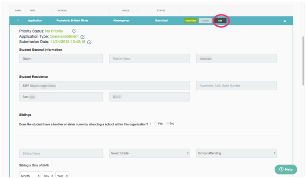
Task: Click the Sibling Name field
Action: pyautogui.click(x=61, y=153)
